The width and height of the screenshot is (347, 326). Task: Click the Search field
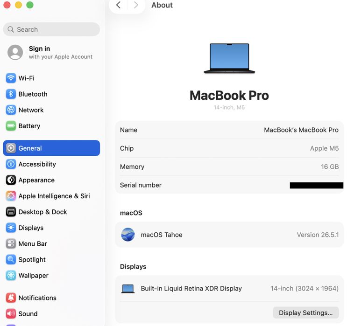click(51, 29)
